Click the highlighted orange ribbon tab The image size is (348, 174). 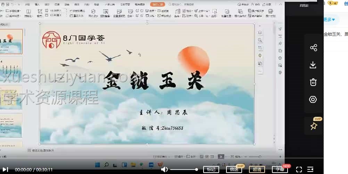pyautogui.click(x=157, y=5)
